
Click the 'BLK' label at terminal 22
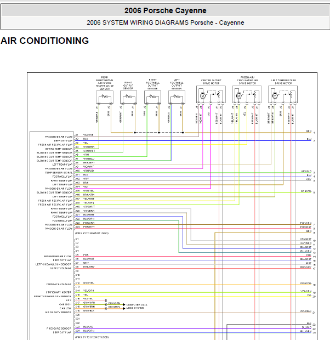(x=309, y=324)
